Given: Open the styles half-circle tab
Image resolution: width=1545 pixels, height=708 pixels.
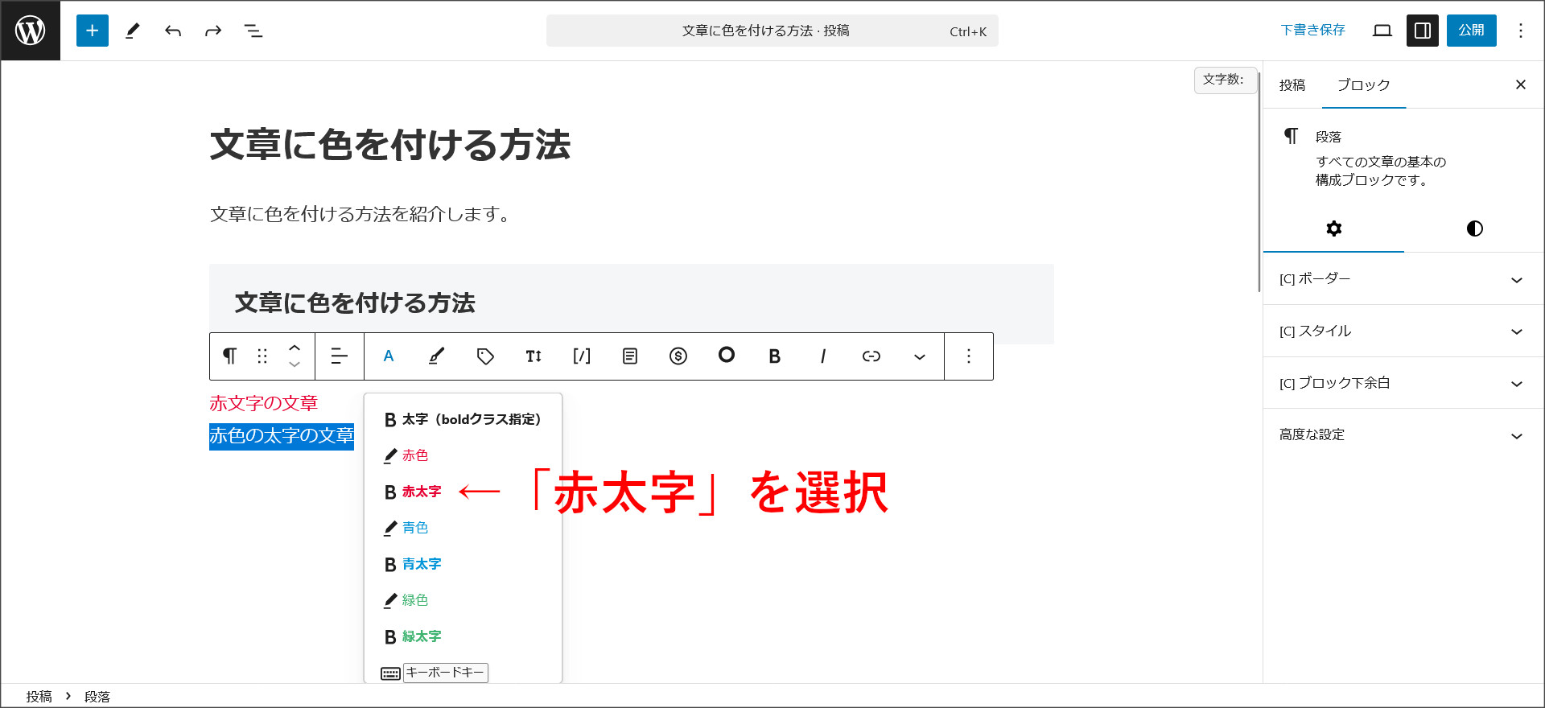Looking at the screenshot, I should (x=1474, y=229).
